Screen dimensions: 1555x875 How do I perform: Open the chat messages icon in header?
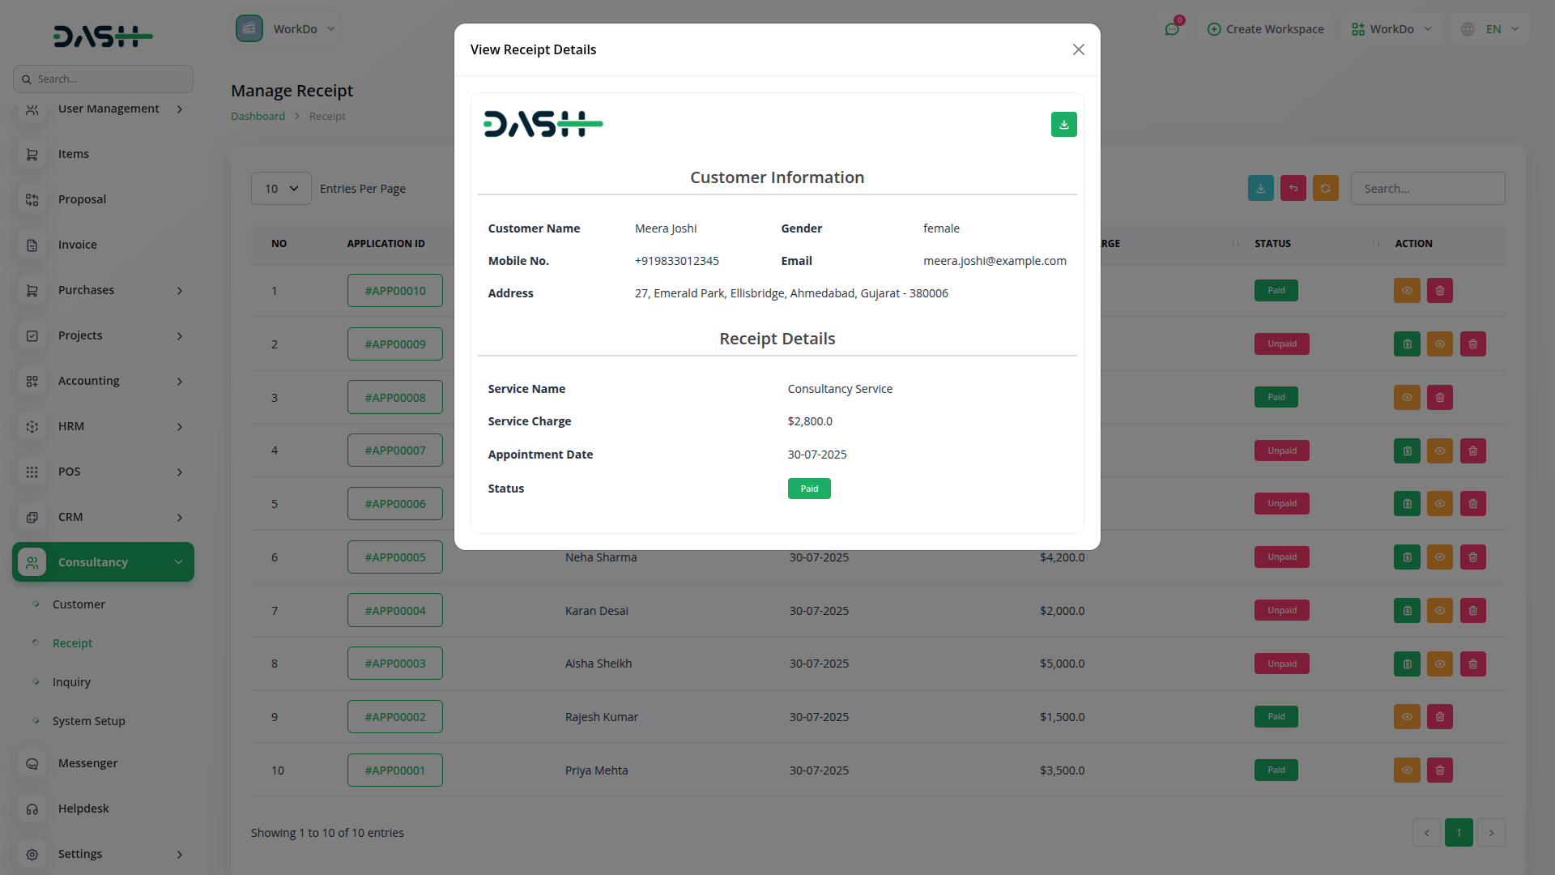click(x=1172, y=29)
